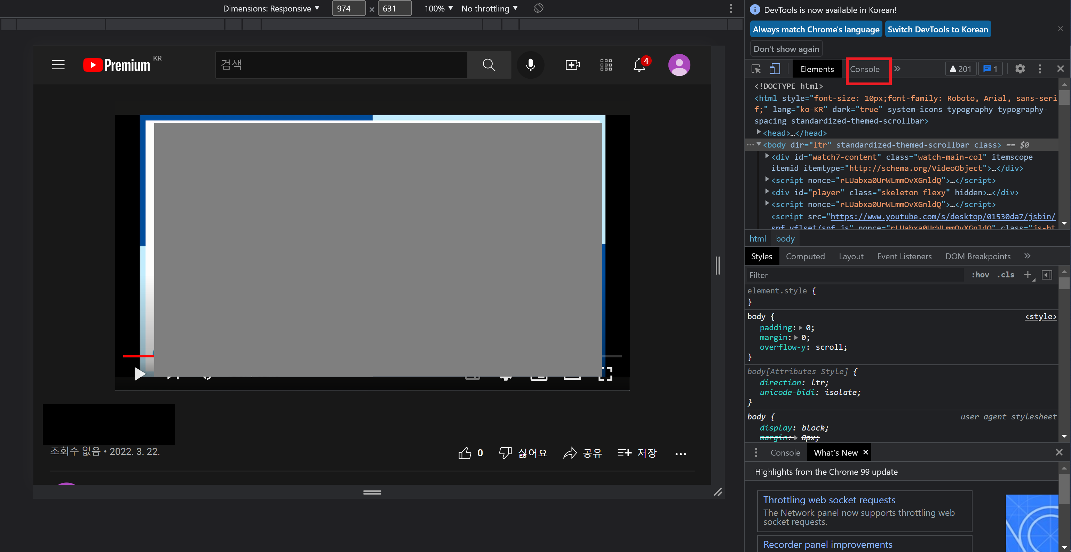
Task: Rotate the device viewport orientation
Action: pyautogui.click(x=538, y=8)
